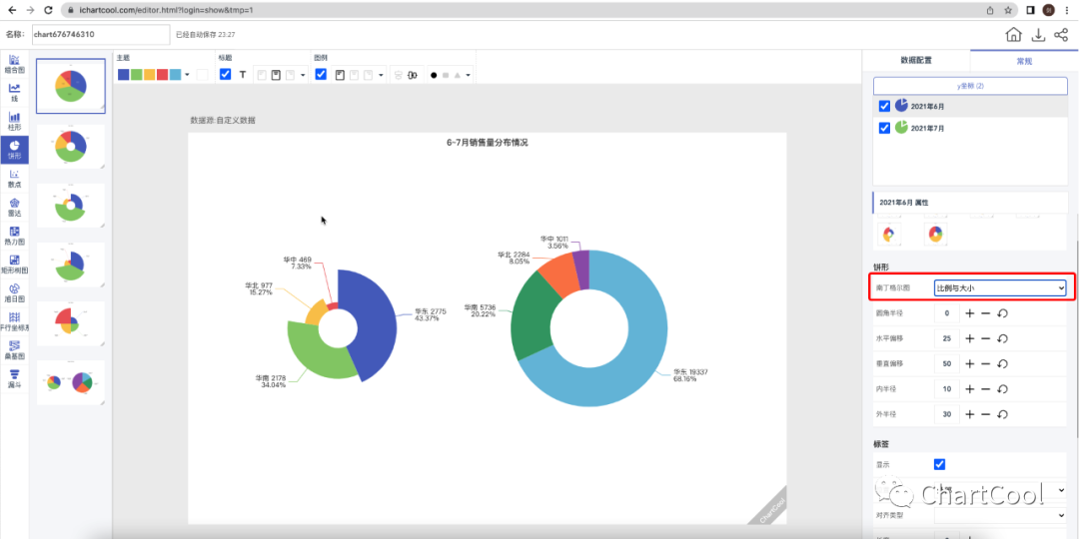This screenshot has height=539, width=1079.
Task: Click the title text style T icon
Action: [x=242, y=75]
